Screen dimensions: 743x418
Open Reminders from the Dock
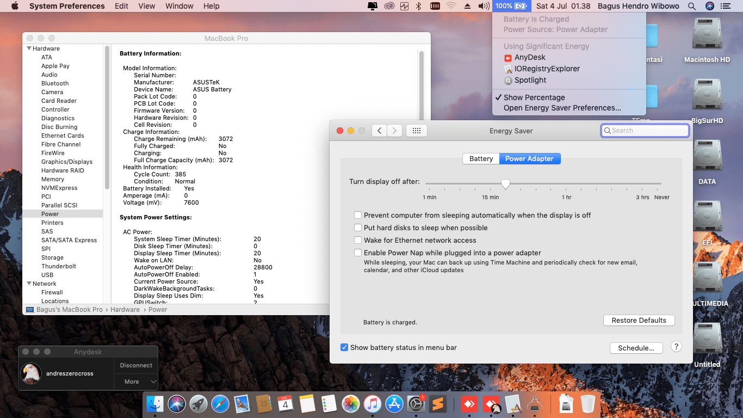pyautogui.click(x=329, y=404)
